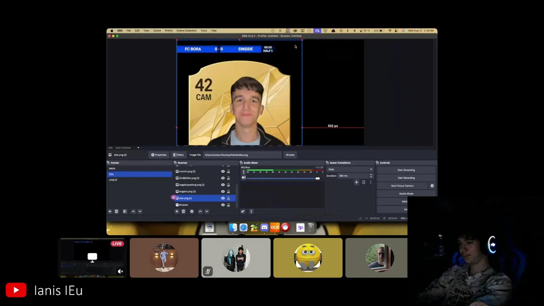Open source properties gear in Sources panel
The height and width of the screenshot is (306, 544).
click(x=192, y=211)
